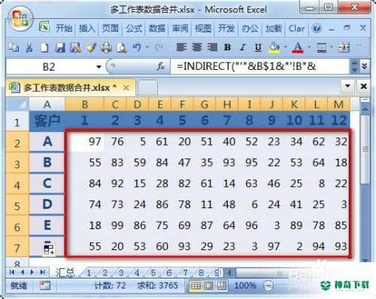Image resolution: width=376 pixels, height=299 pixels.
Task: Click the Cut scissors icon
Action: (29, 47)
